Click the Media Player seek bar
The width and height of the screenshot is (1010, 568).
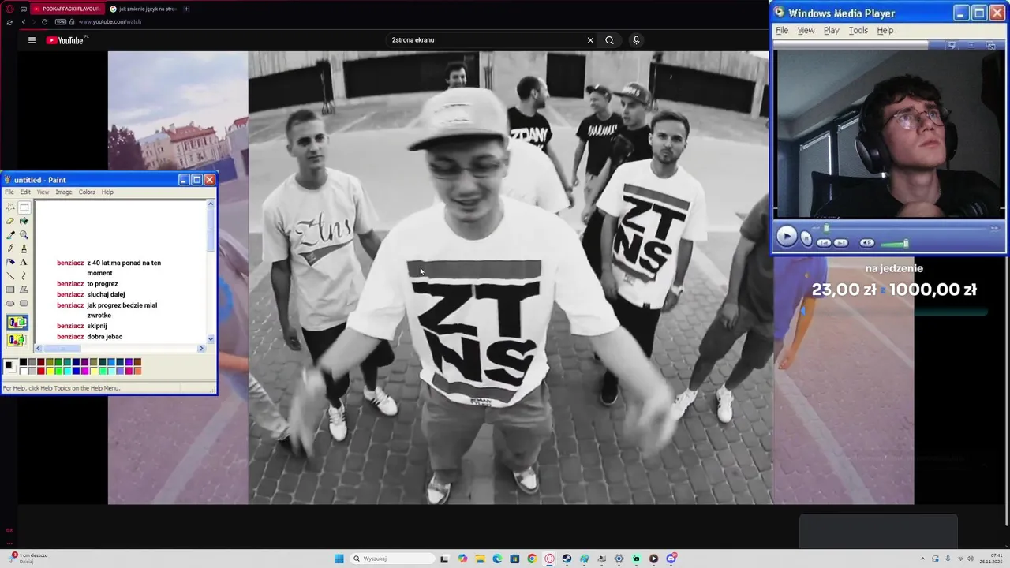tap(906, 229)
